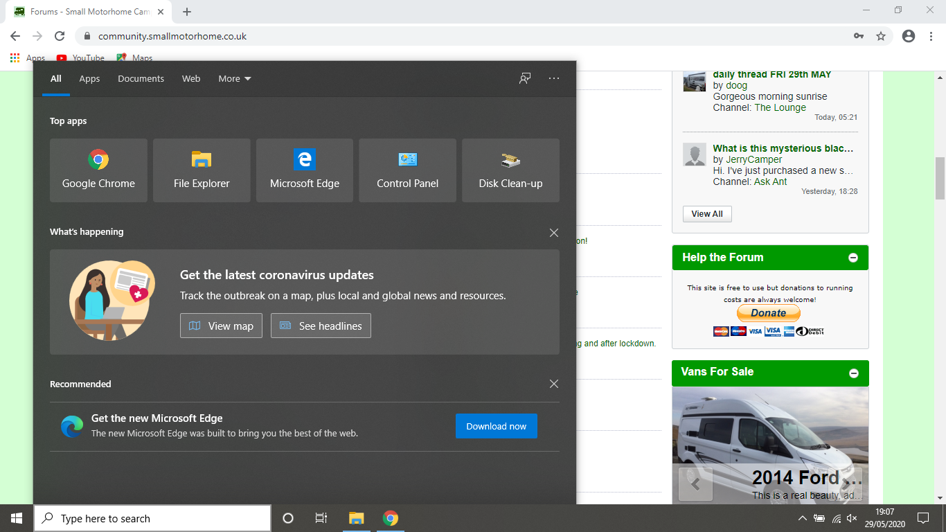
Task: Click the site padlock icon
Action: coord(87,36)
